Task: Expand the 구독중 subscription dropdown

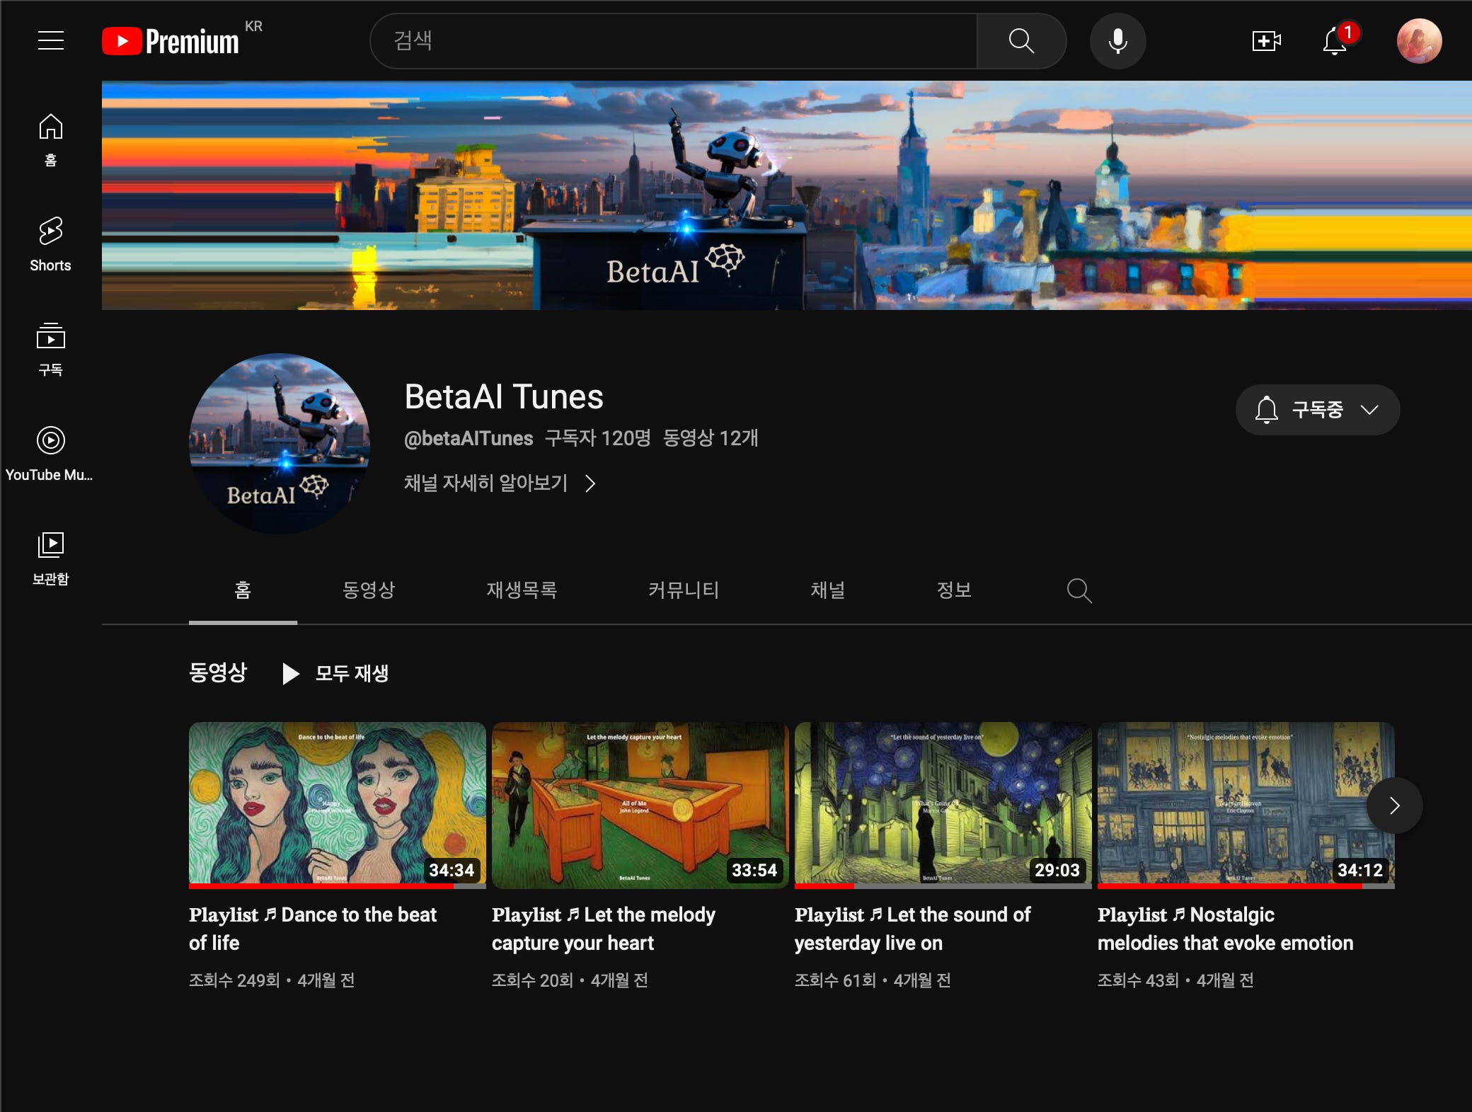Action: (x=1317, y=409)
